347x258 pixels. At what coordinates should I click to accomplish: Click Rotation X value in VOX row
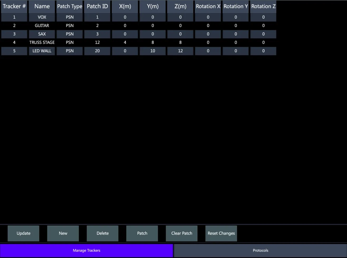click(208, 17)
